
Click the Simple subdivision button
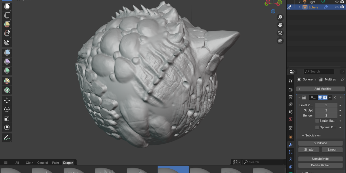pyautogui.click(x=309, y=150)
